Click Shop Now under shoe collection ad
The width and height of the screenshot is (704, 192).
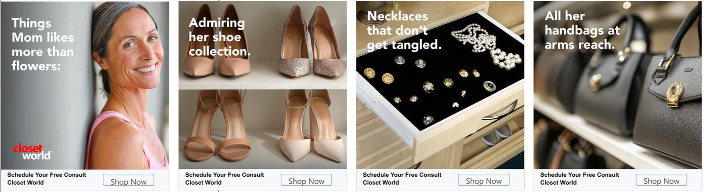pos(306,181)
